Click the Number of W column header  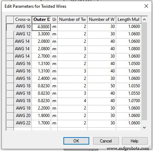click(x=102, y=19)
